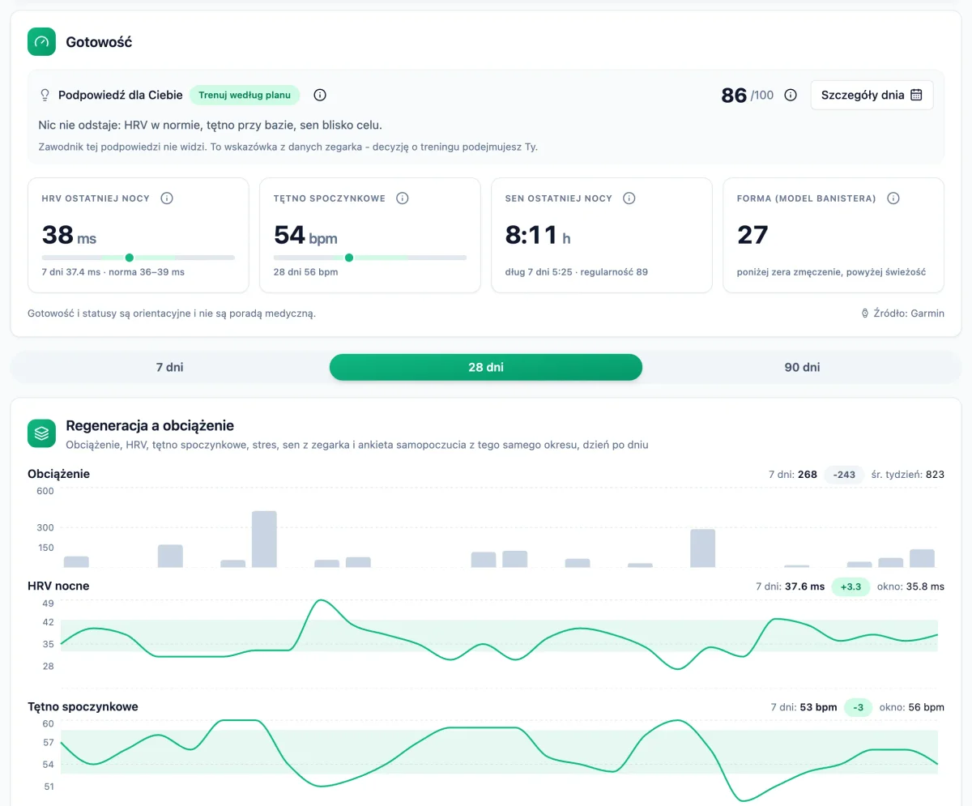
Task: Click the 'Nic nie odstaje' hint sentence
Action: click(211, 126)
